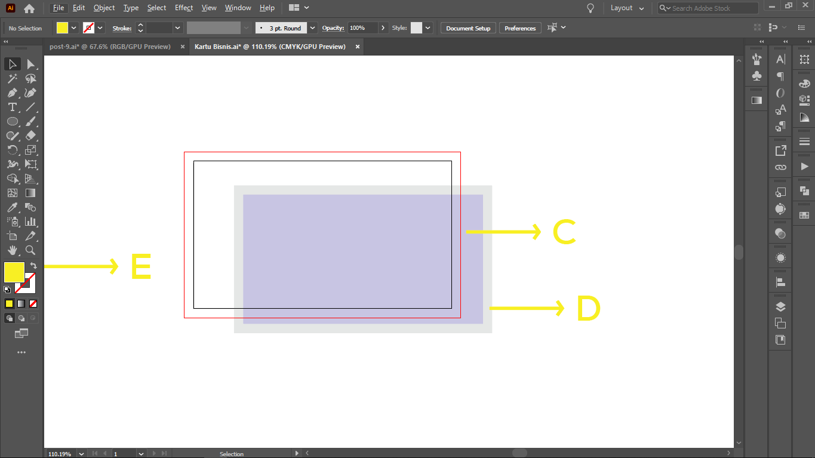Open the Align panel icon
815x458 pixels.
(x=780, y=282)
